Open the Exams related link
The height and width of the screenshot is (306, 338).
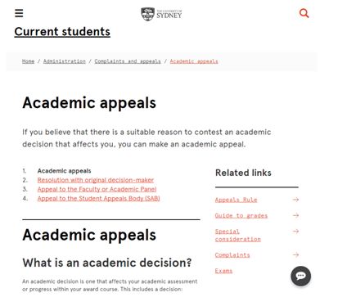(x=223, y=271)
